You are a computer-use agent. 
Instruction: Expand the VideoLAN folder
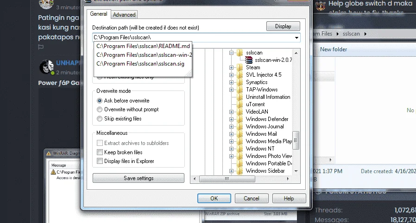click(231, 112)
